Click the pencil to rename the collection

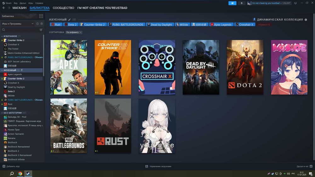coord(69,19)
